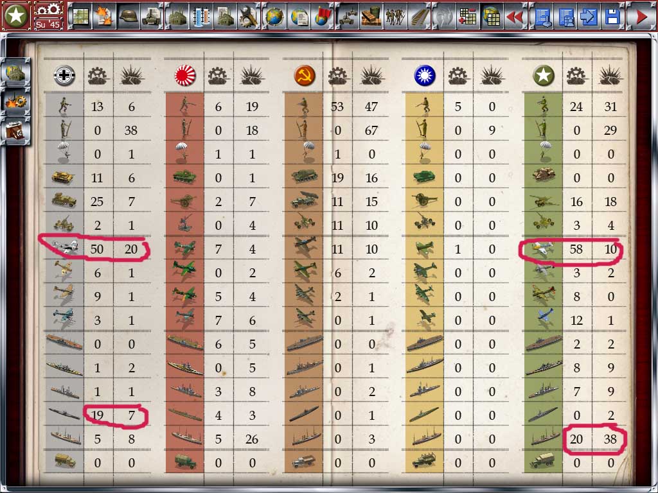Open the strategic map toolbar icon
The width and height of the screenshot is (658, 493).
tap(80, 17)
